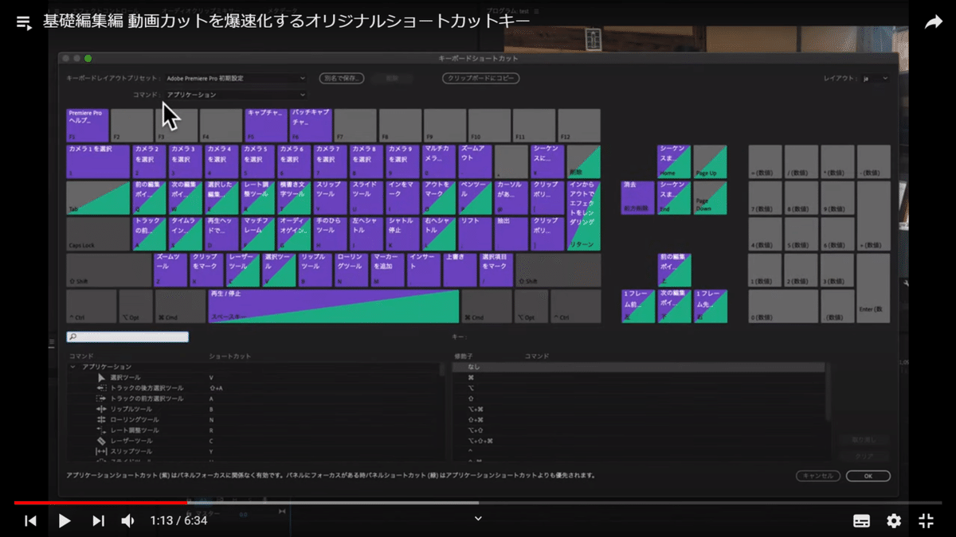Click the 消去 forward delete key
Screen dimensions: 956x537
637,198
